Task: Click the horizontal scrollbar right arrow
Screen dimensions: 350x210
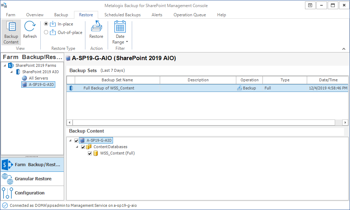Action: tap(345, 122)
